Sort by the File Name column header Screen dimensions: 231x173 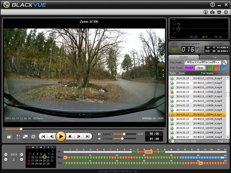pyautogui.click(x=207, y=73)
